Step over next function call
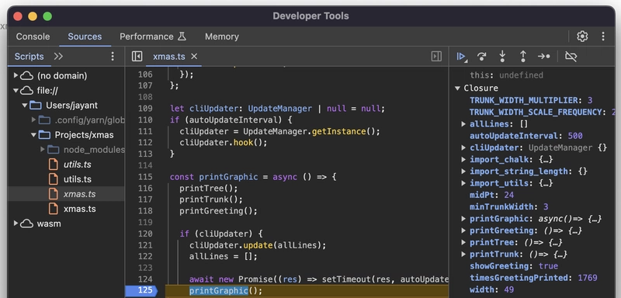 tap(481, 57)
